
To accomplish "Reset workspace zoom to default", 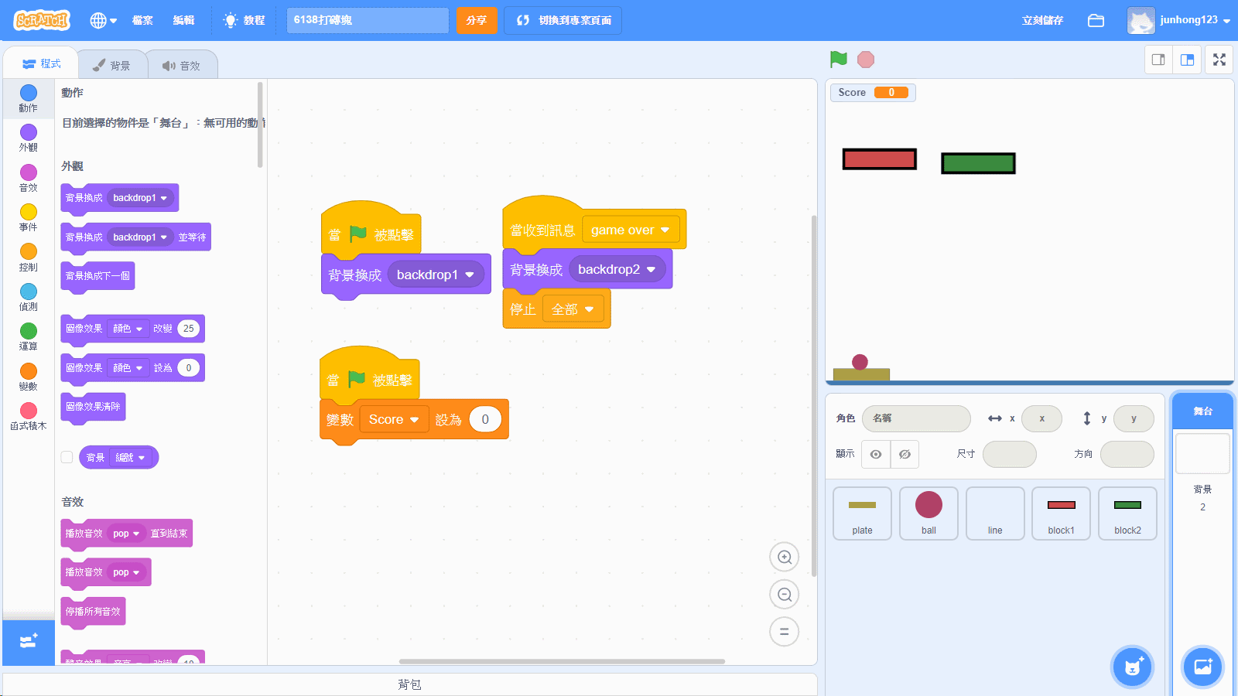I will click(784, 631).
